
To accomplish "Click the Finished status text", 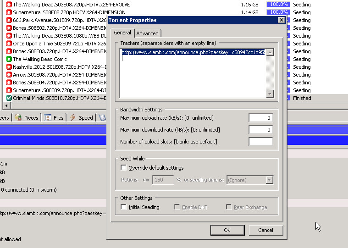I will coord(302,98).
